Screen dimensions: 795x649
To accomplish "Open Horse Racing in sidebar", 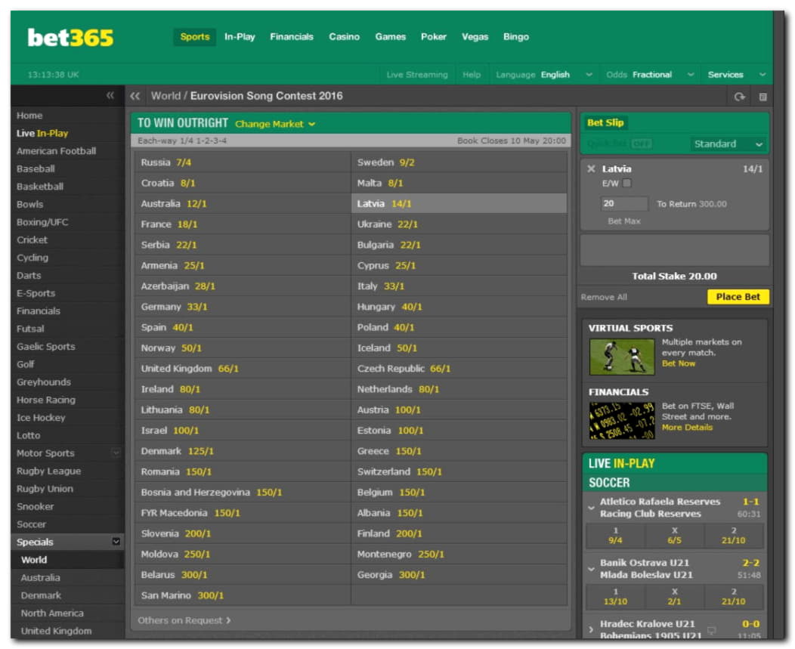I will 45,400.
